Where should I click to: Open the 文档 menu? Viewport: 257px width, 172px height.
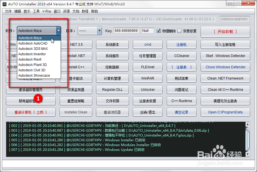point(76,11)
